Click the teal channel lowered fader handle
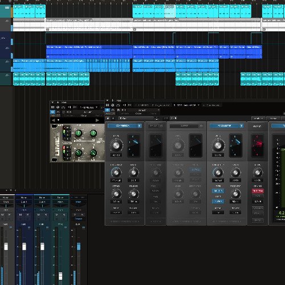 point(60,276)
